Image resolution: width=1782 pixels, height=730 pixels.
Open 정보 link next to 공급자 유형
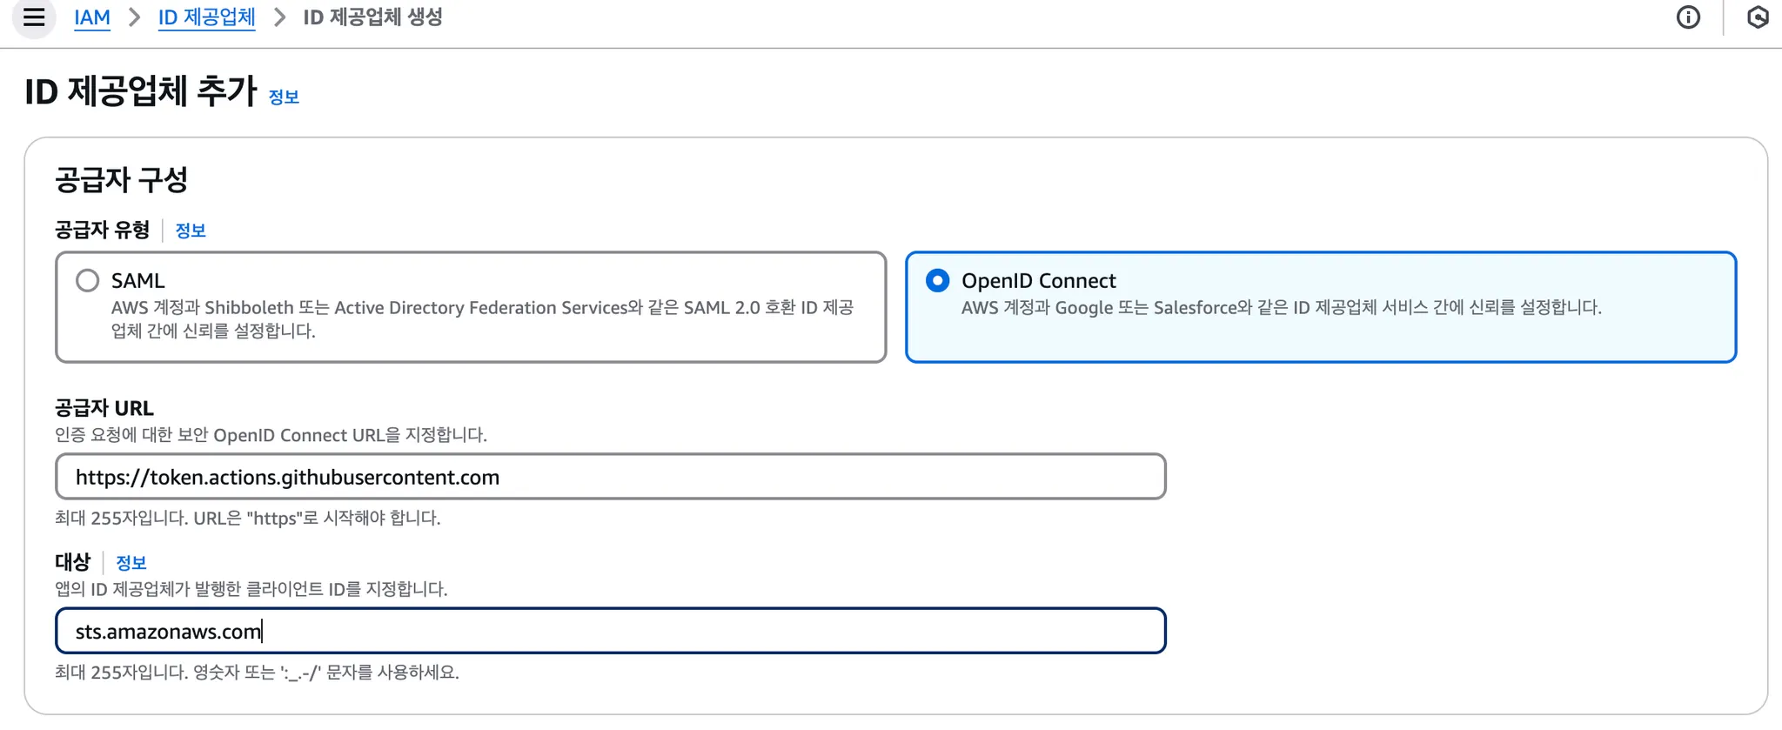[191, 231]
